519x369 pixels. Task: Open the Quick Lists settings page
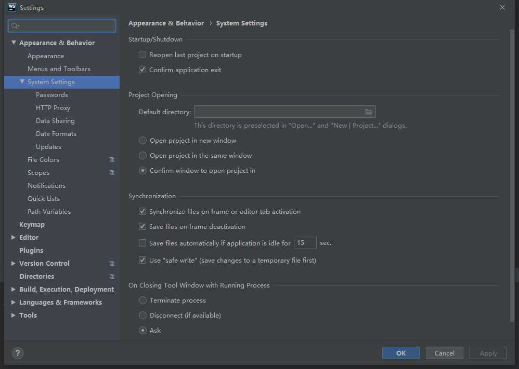click(44, 199)
